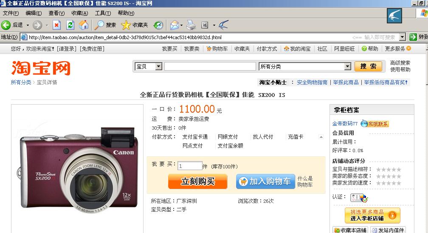Open the 帮助(H) menu
Screen dimensions: 428x233
click(126, 13)
